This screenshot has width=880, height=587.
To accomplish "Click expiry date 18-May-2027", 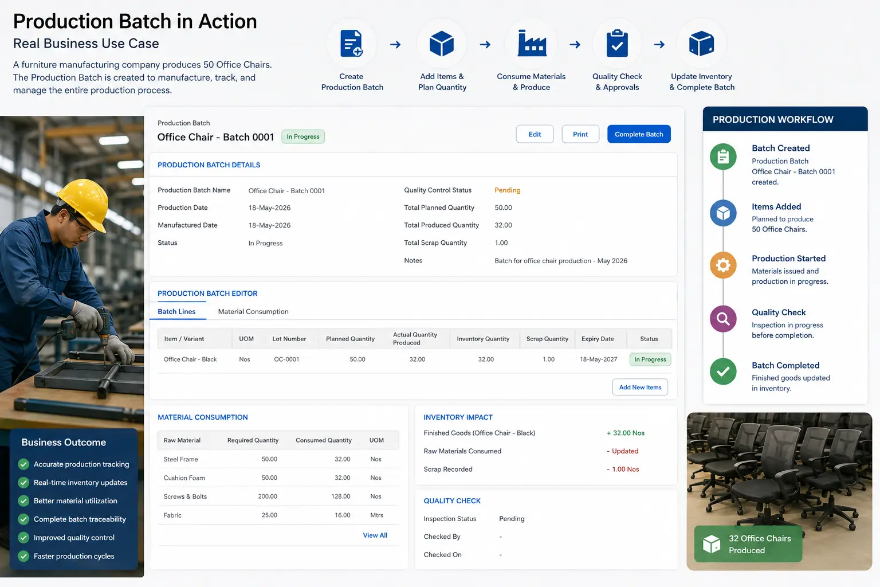I will (599, 359).
